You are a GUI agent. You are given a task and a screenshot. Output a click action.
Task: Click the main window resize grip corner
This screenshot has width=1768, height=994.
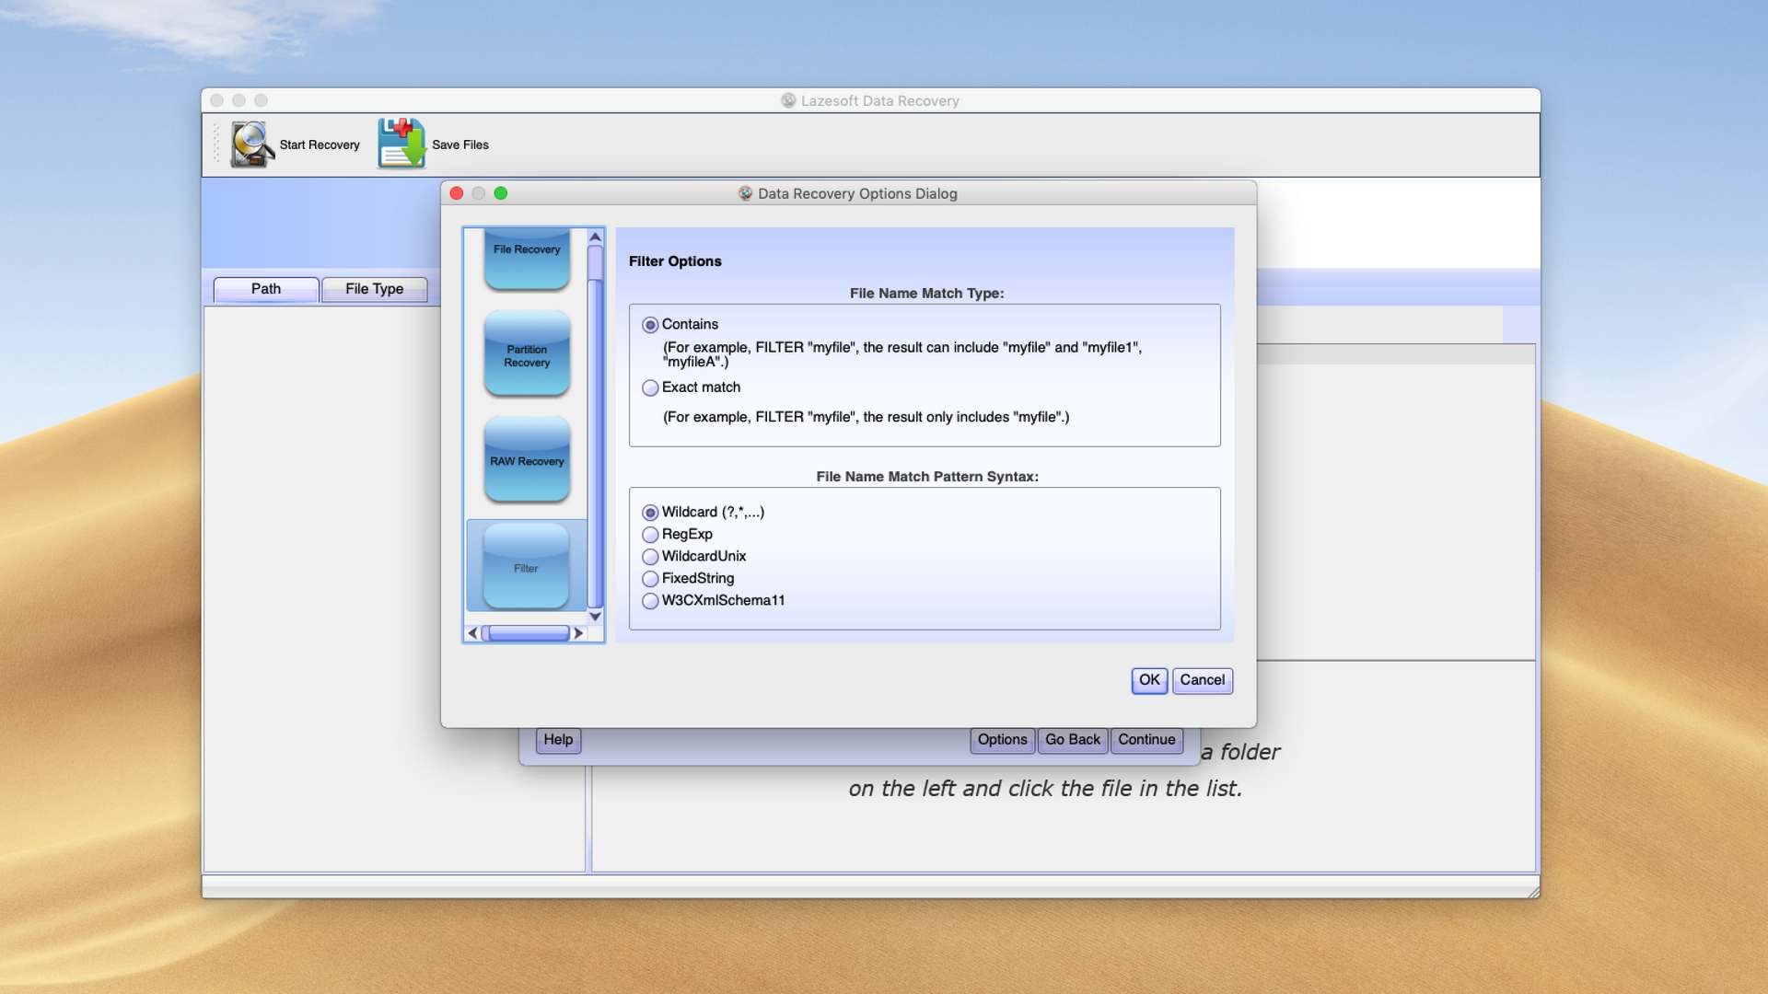click(x=1533, y=892)
